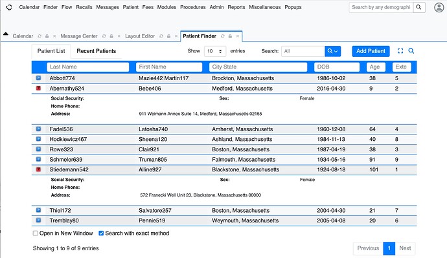Click Brockton, Massachusetts cell
447x258 pixels.
243,78
